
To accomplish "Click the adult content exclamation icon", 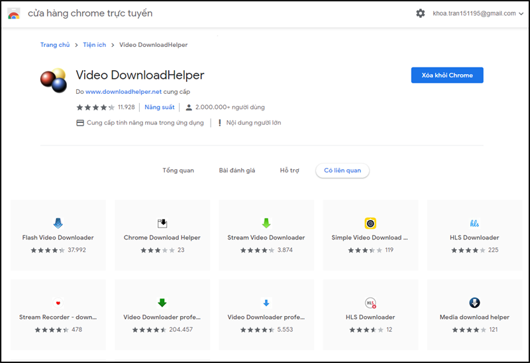I will (220, 123).
